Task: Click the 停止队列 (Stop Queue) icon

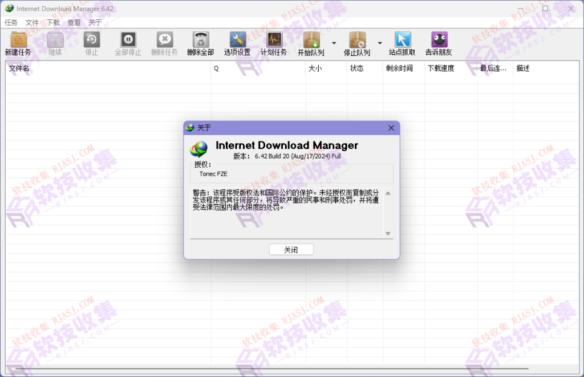Action: (x=358, y=43)
